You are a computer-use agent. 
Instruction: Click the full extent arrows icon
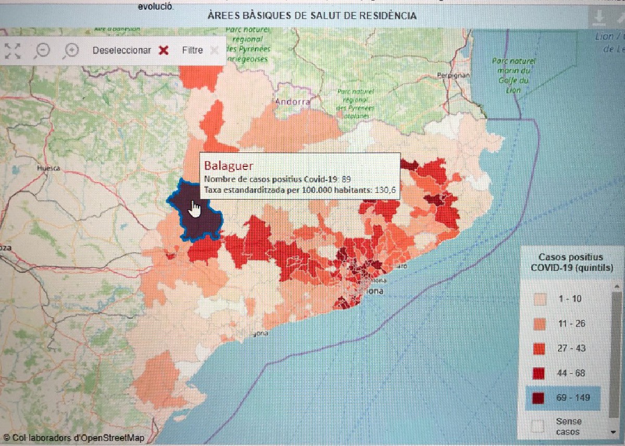[12, 50]
